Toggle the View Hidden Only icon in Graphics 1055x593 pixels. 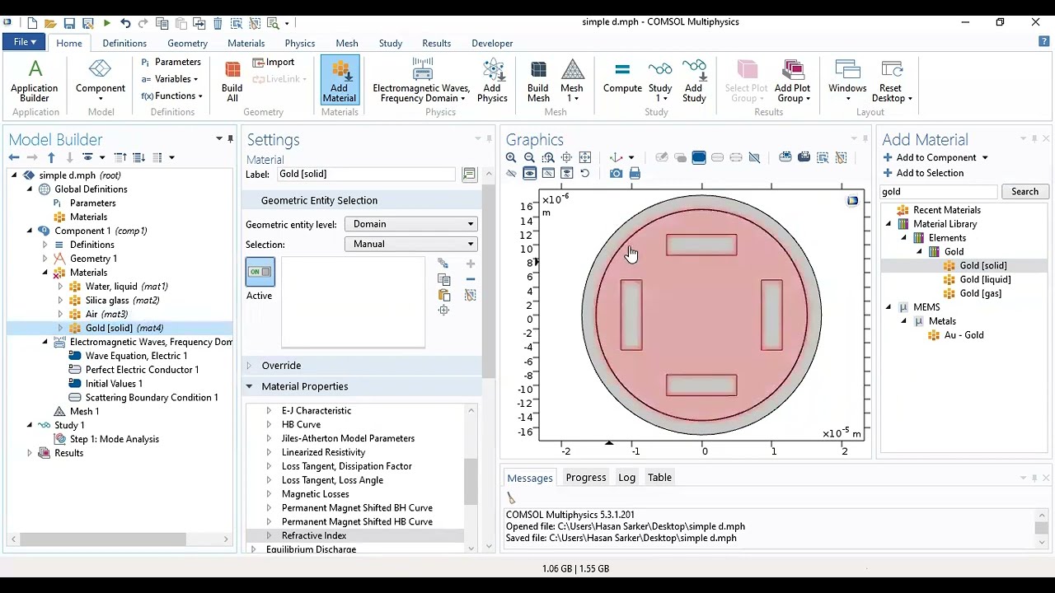click(x=548, y=173)
